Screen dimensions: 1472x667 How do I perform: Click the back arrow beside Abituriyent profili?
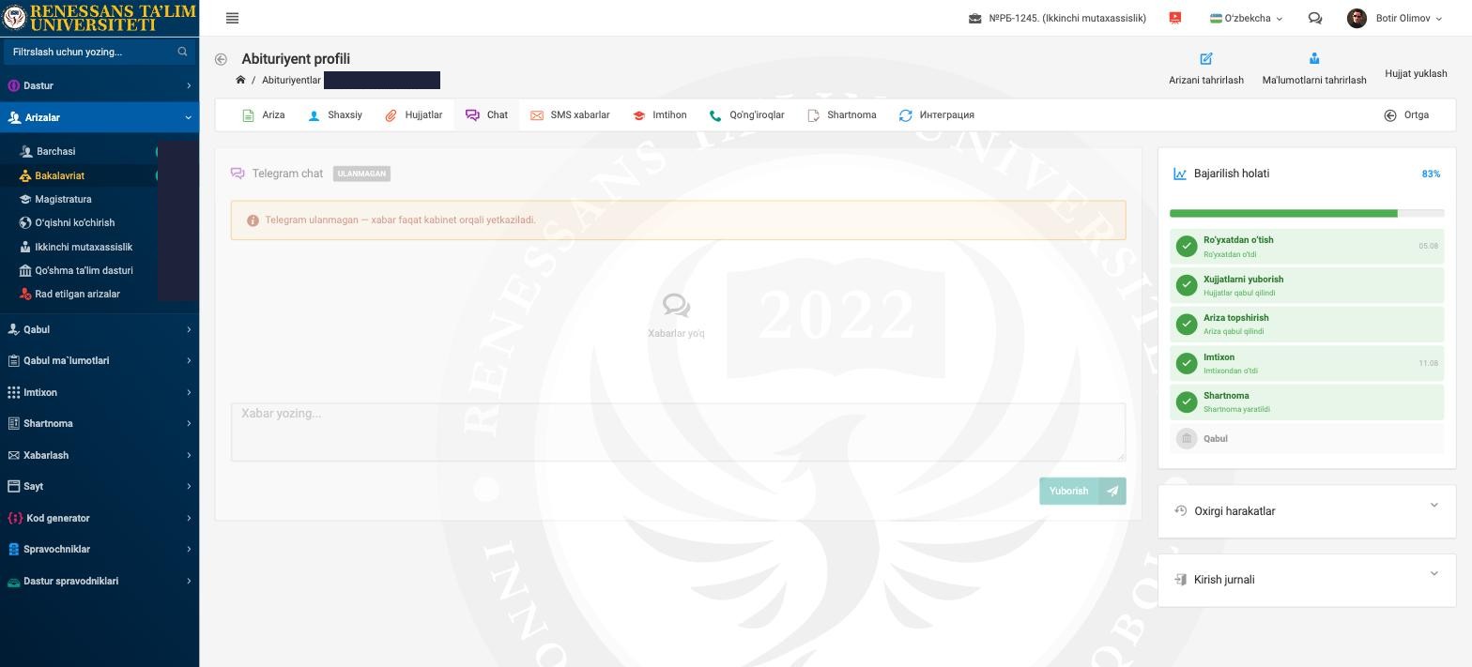click(x=221, y=59)
